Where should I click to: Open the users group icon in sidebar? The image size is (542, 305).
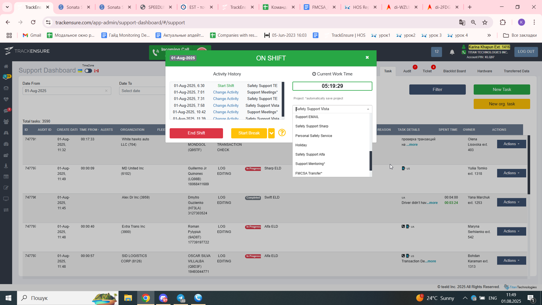point(6,122)
